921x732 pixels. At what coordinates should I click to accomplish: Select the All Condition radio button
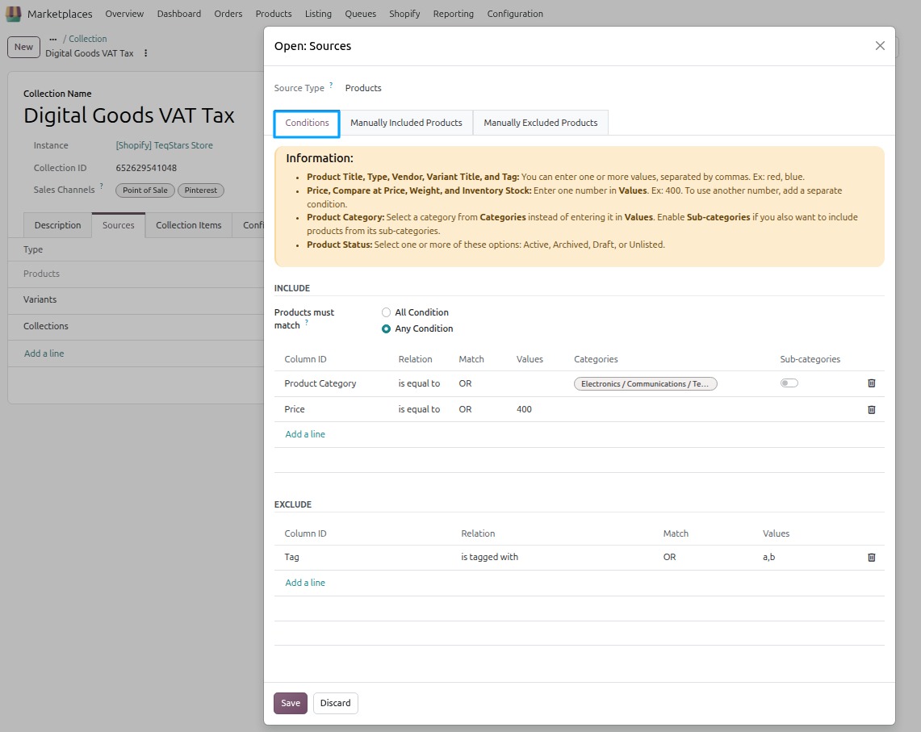pyautogui.click(x=386, y=312)
